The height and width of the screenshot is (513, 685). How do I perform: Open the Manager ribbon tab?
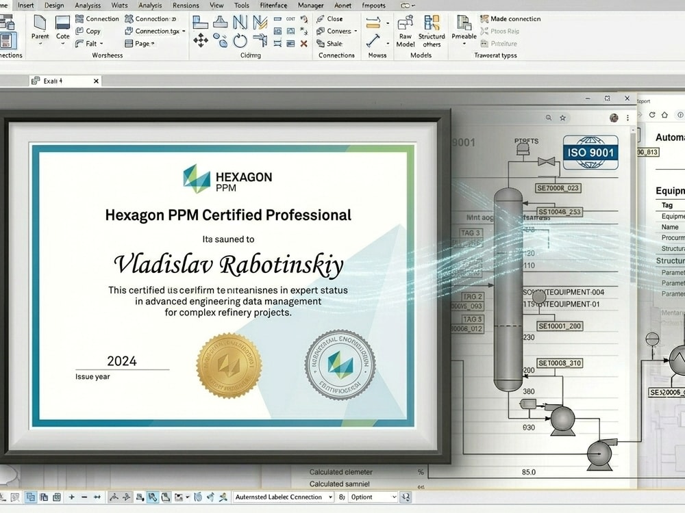(310, 5)
